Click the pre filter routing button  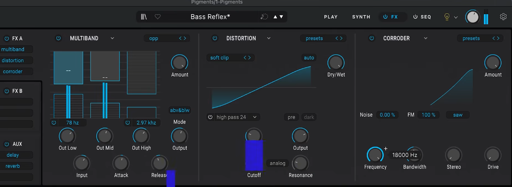coord(291,117)
